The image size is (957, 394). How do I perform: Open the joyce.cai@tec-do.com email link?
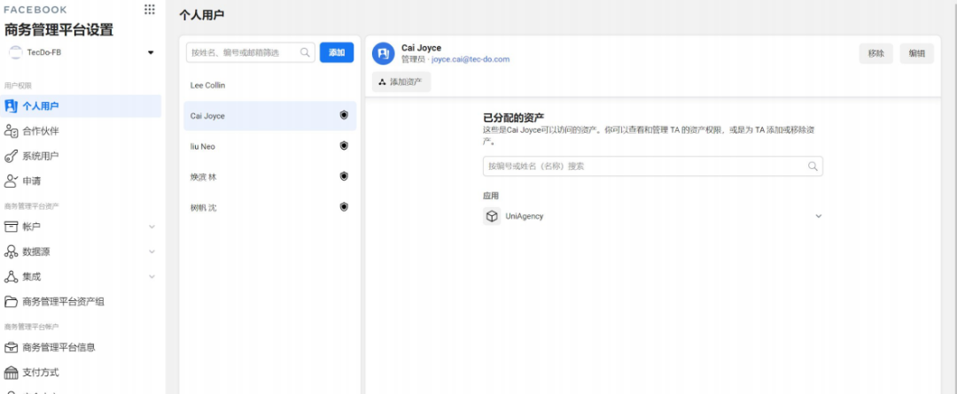coord(471,60)
